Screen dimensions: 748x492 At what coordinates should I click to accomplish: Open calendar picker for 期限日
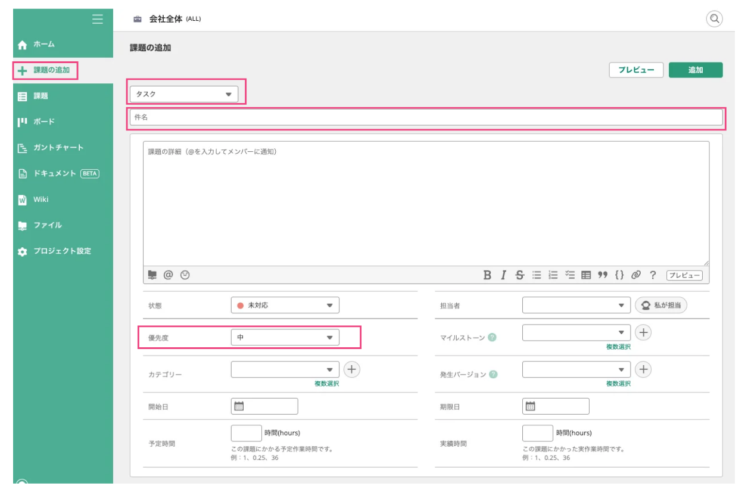coord(530,406)
